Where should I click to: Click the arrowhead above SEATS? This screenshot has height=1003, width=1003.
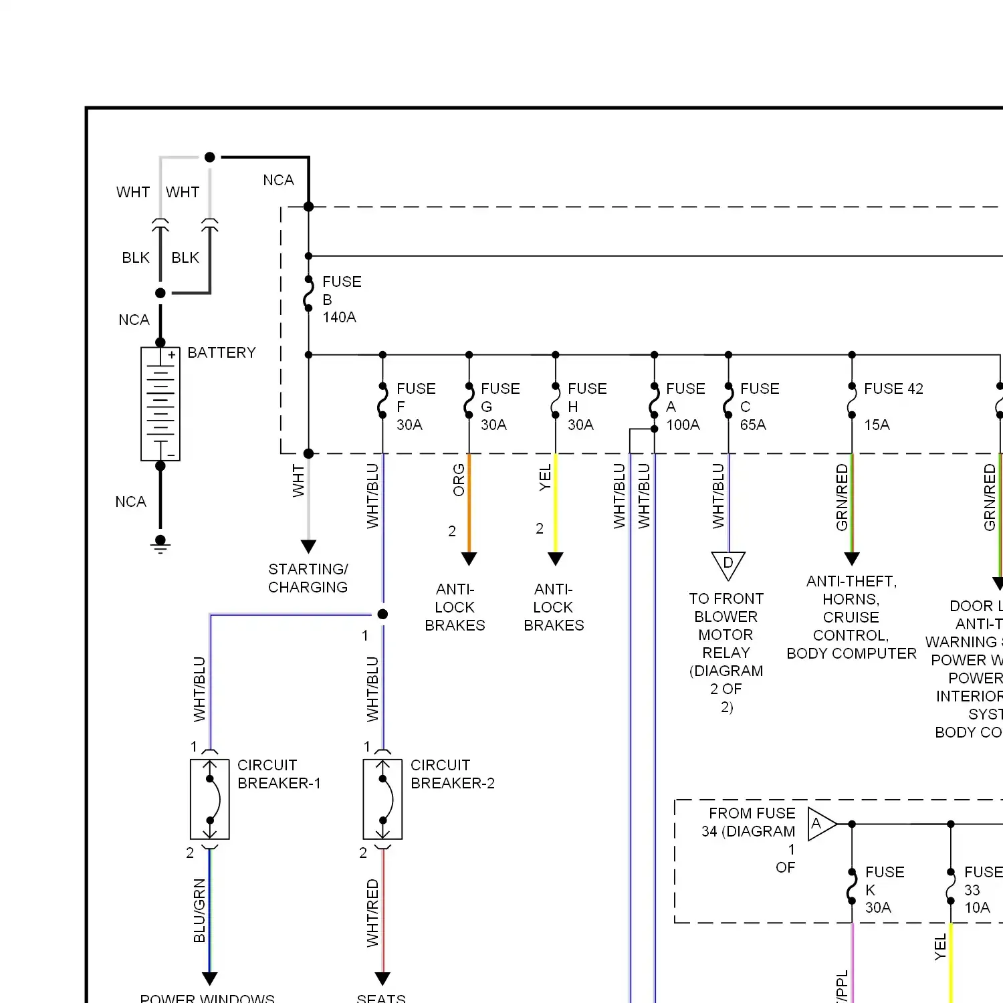coord(382,979)
